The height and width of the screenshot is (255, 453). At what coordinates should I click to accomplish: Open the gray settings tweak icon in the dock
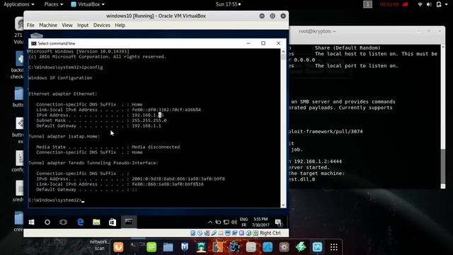point(284,247)
